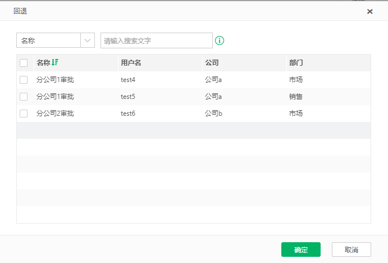This screenshot has width=388, height=263.
Task: Select the 名称 search field combo box
Action: point(56,40)
